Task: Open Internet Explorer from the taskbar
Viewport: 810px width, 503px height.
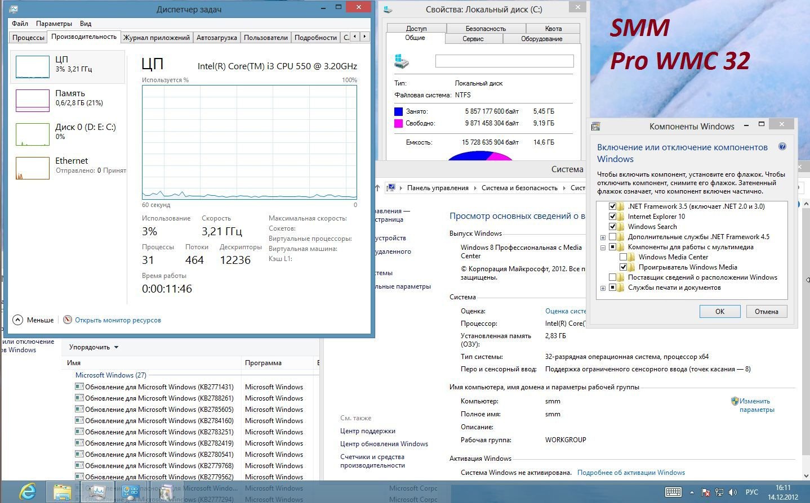Action: 27,492
